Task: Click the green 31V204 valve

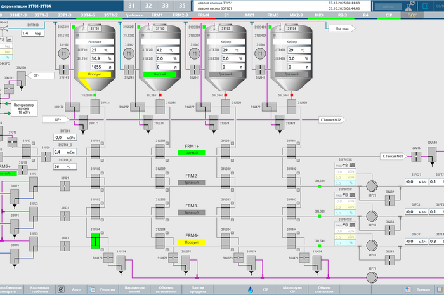Action: pyautogui.click(x=95, y=241)
